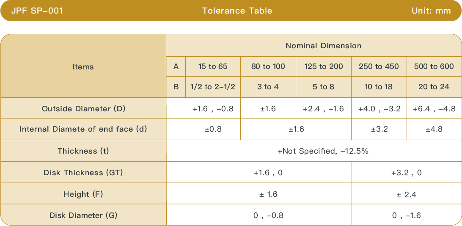Click the Thickness (t) row label
462x226 pixels.
coord(83,151)
